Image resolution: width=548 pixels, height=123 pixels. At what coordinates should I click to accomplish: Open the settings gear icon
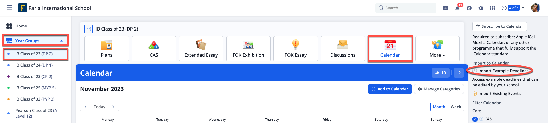481,8
